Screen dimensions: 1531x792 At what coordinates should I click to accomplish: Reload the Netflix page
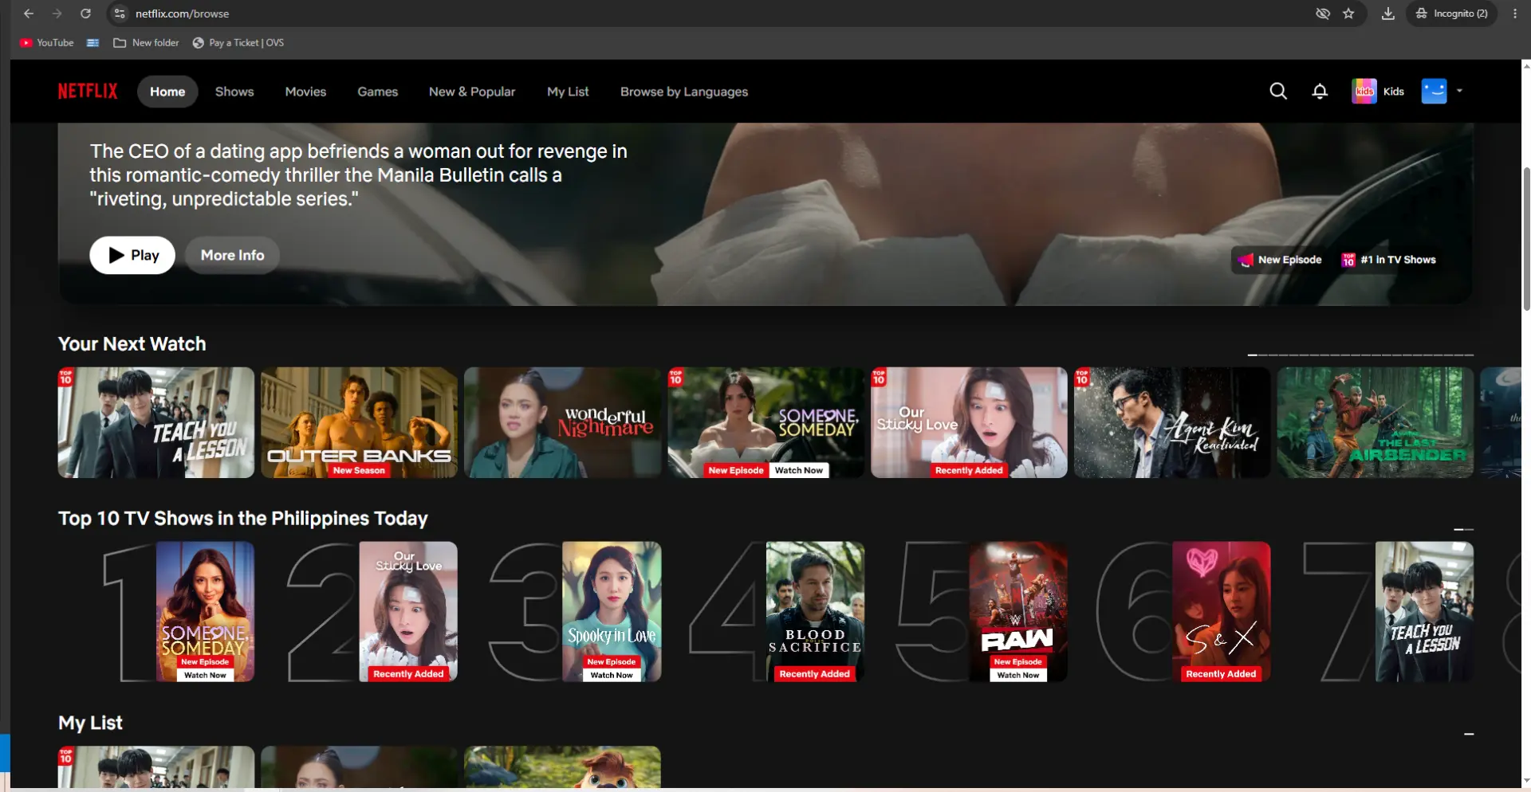85,14
